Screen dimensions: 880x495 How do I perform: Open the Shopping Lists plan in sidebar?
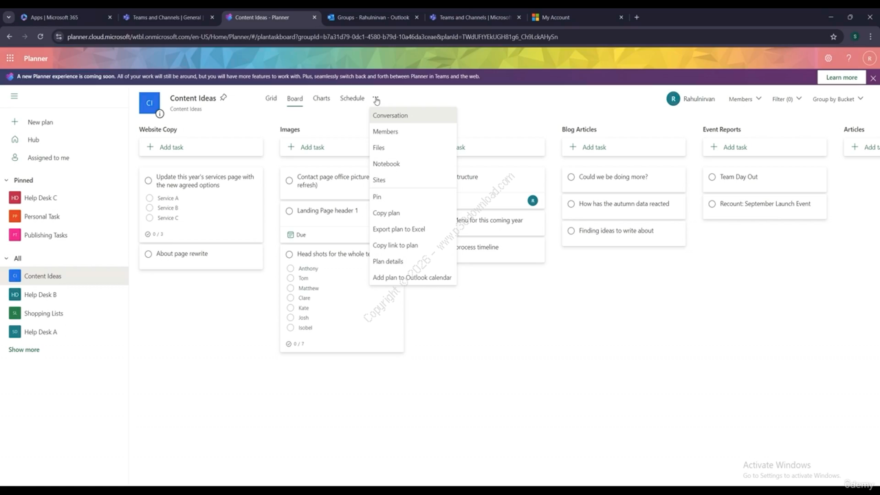[43, 313]
